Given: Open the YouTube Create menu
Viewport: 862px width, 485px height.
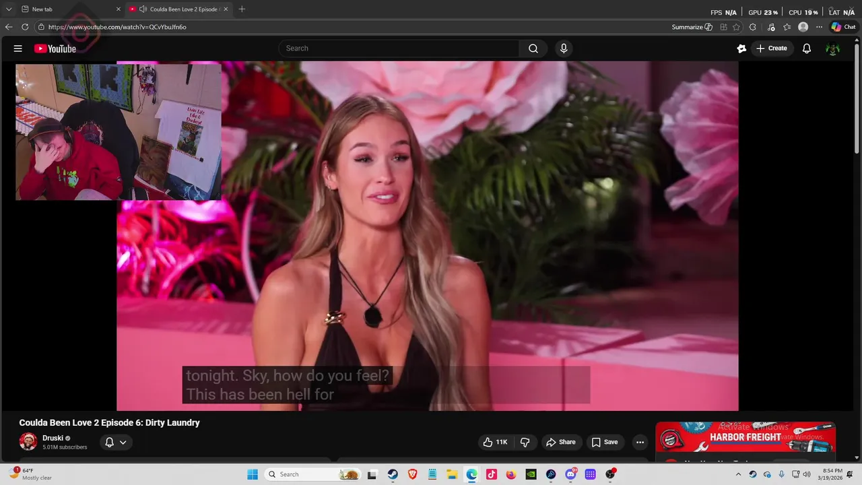Looking at the screenshot, I should tap(772, 48).
